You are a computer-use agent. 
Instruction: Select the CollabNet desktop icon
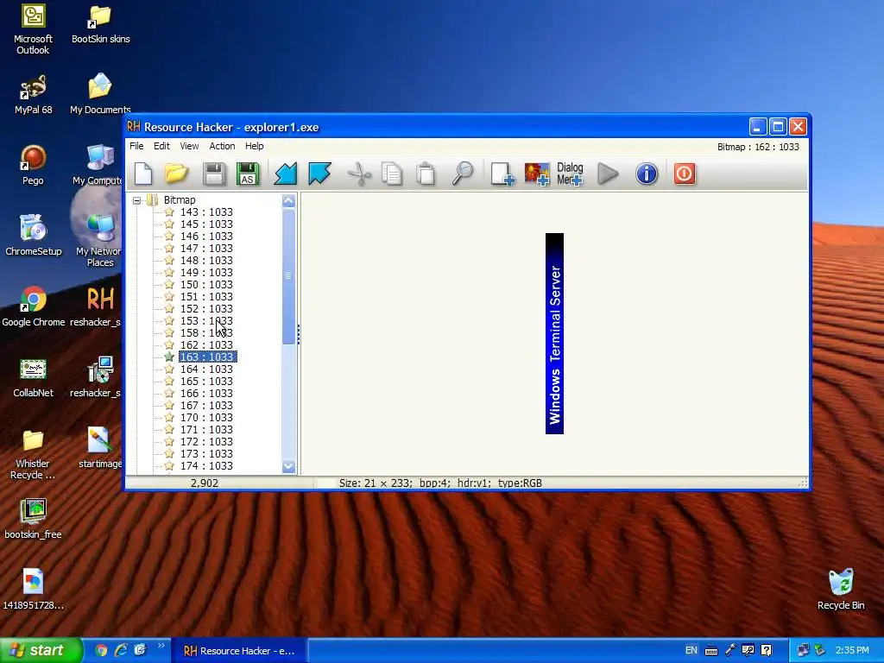[34, 378]
